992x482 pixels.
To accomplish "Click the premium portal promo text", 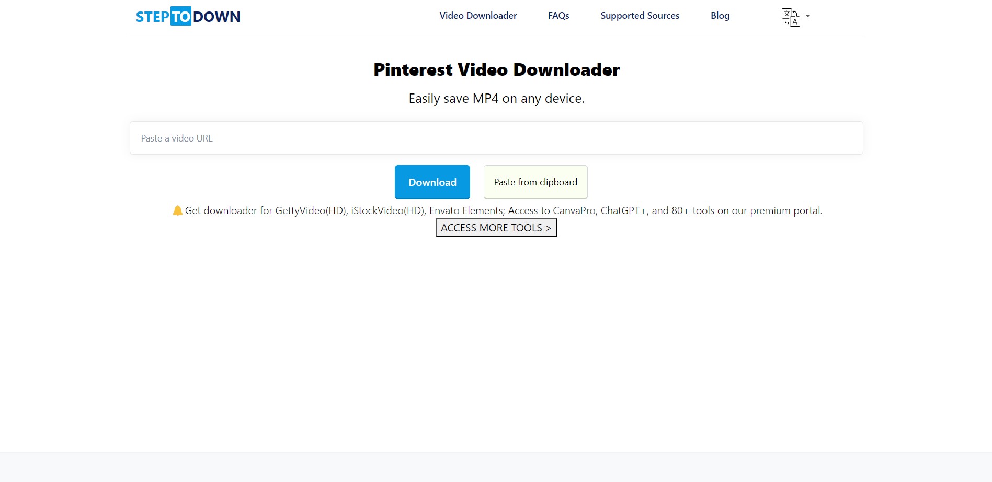I will 503,210.
